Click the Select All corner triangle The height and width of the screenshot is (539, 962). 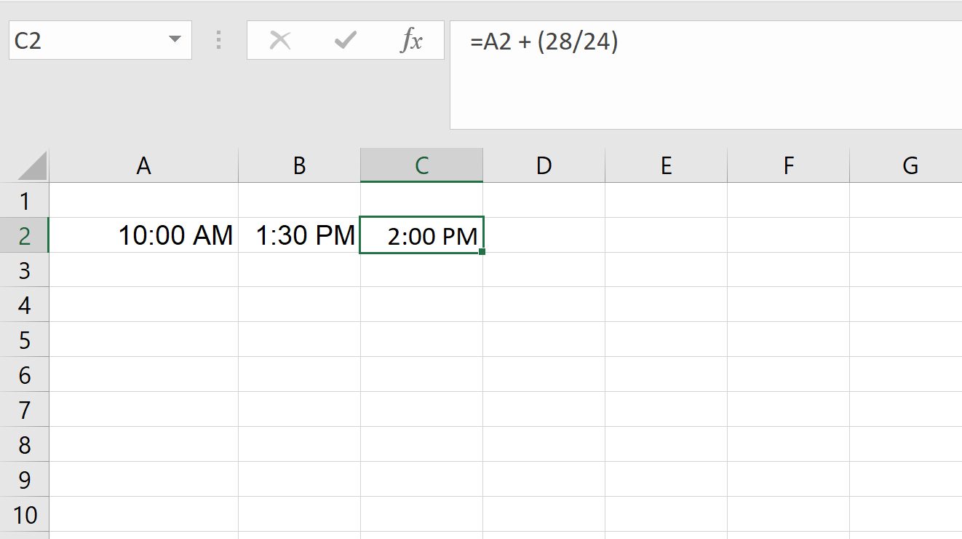click(33, 165)
